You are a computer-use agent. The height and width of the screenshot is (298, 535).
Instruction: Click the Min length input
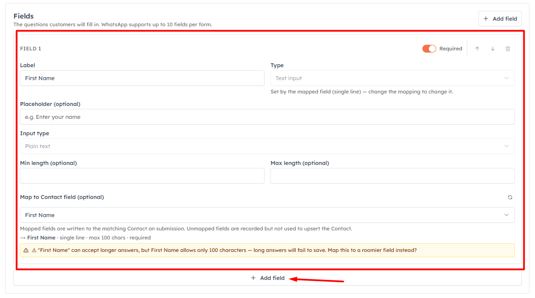[x=142, y=176]
